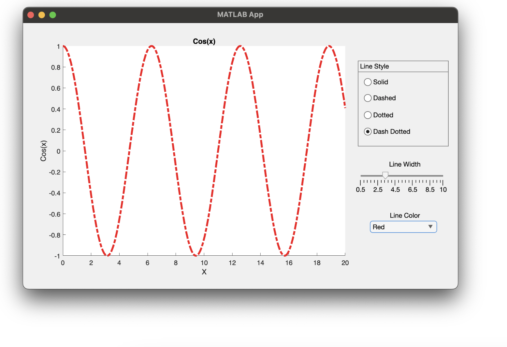
Task: Click the 10 mark on Line Width slider
Action: pyautogui.click(x=443, y=189)
